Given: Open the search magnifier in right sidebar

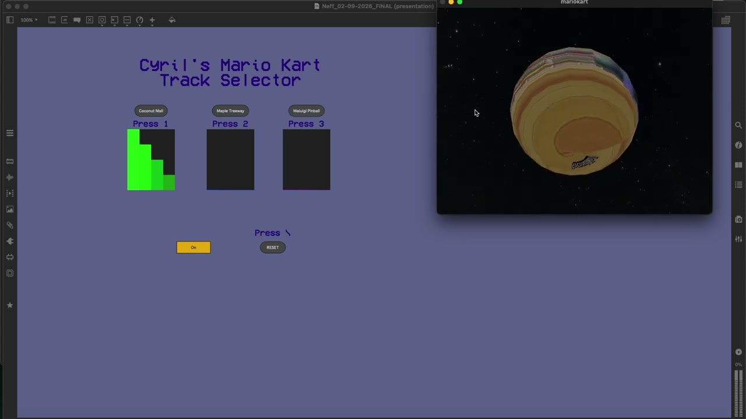Looking at the screenshot, I should click(x=738, y=125).
